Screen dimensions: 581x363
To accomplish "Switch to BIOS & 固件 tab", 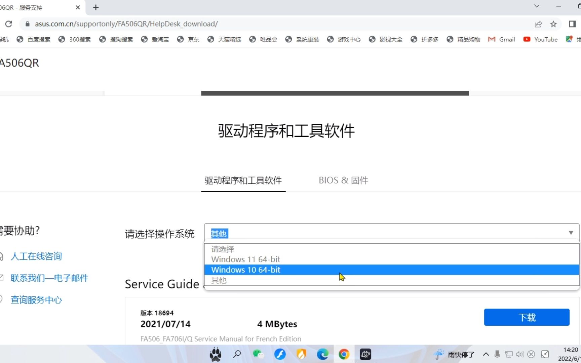I will click(x=343, y=180).
